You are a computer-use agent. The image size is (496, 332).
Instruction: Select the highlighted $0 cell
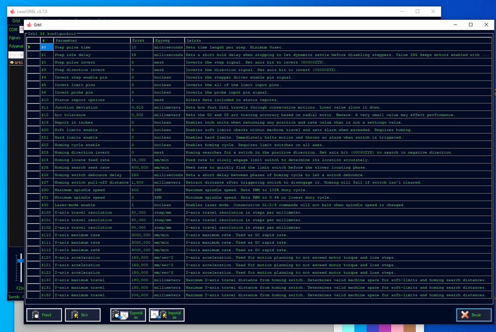coord(47,47)
